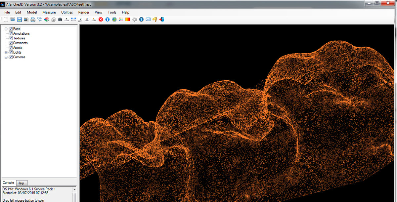Switch to the Help tab
This screenshot has width=397, height=202.
[x=21, y=183]
